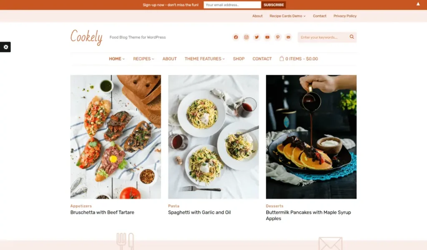Click the search magnifier icon
The image size is (427, 250).
(x=352, y=37)
